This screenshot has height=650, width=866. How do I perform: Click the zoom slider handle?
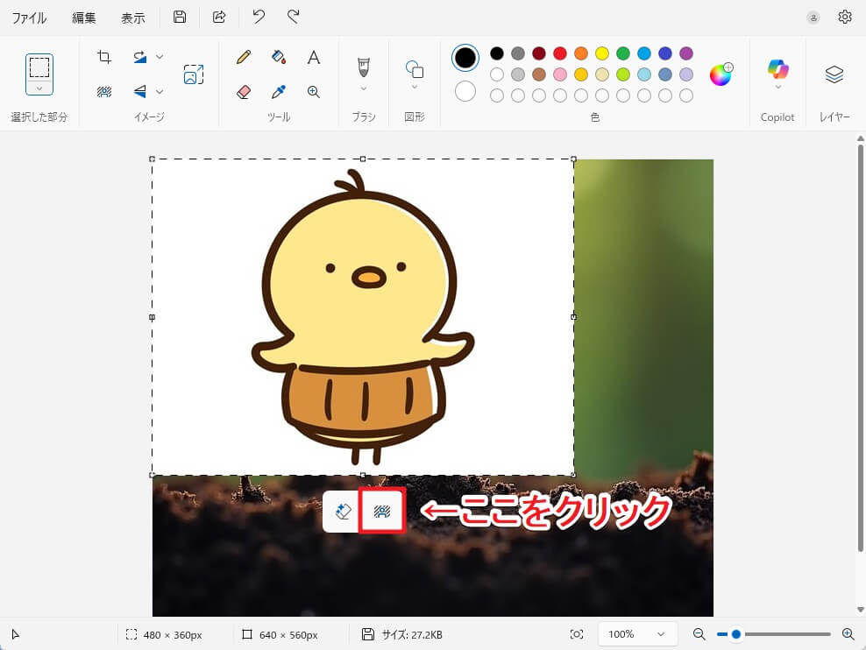click(735, 634)
